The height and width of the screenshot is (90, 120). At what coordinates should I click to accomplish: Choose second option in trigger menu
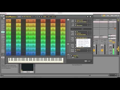83,41
